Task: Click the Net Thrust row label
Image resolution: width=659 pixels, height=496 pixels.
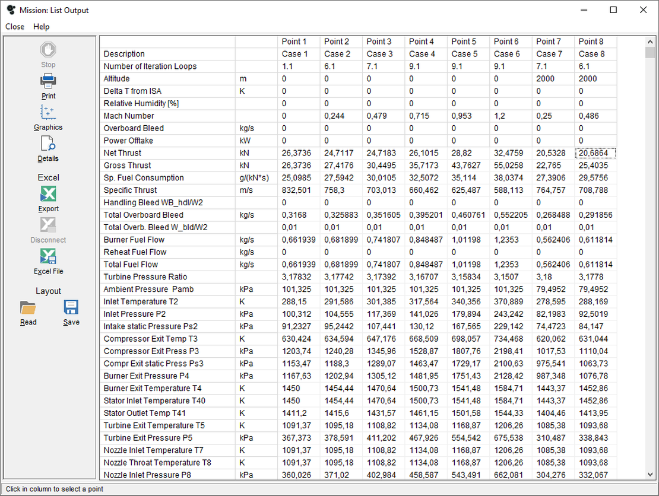Action: pos(123,153)
